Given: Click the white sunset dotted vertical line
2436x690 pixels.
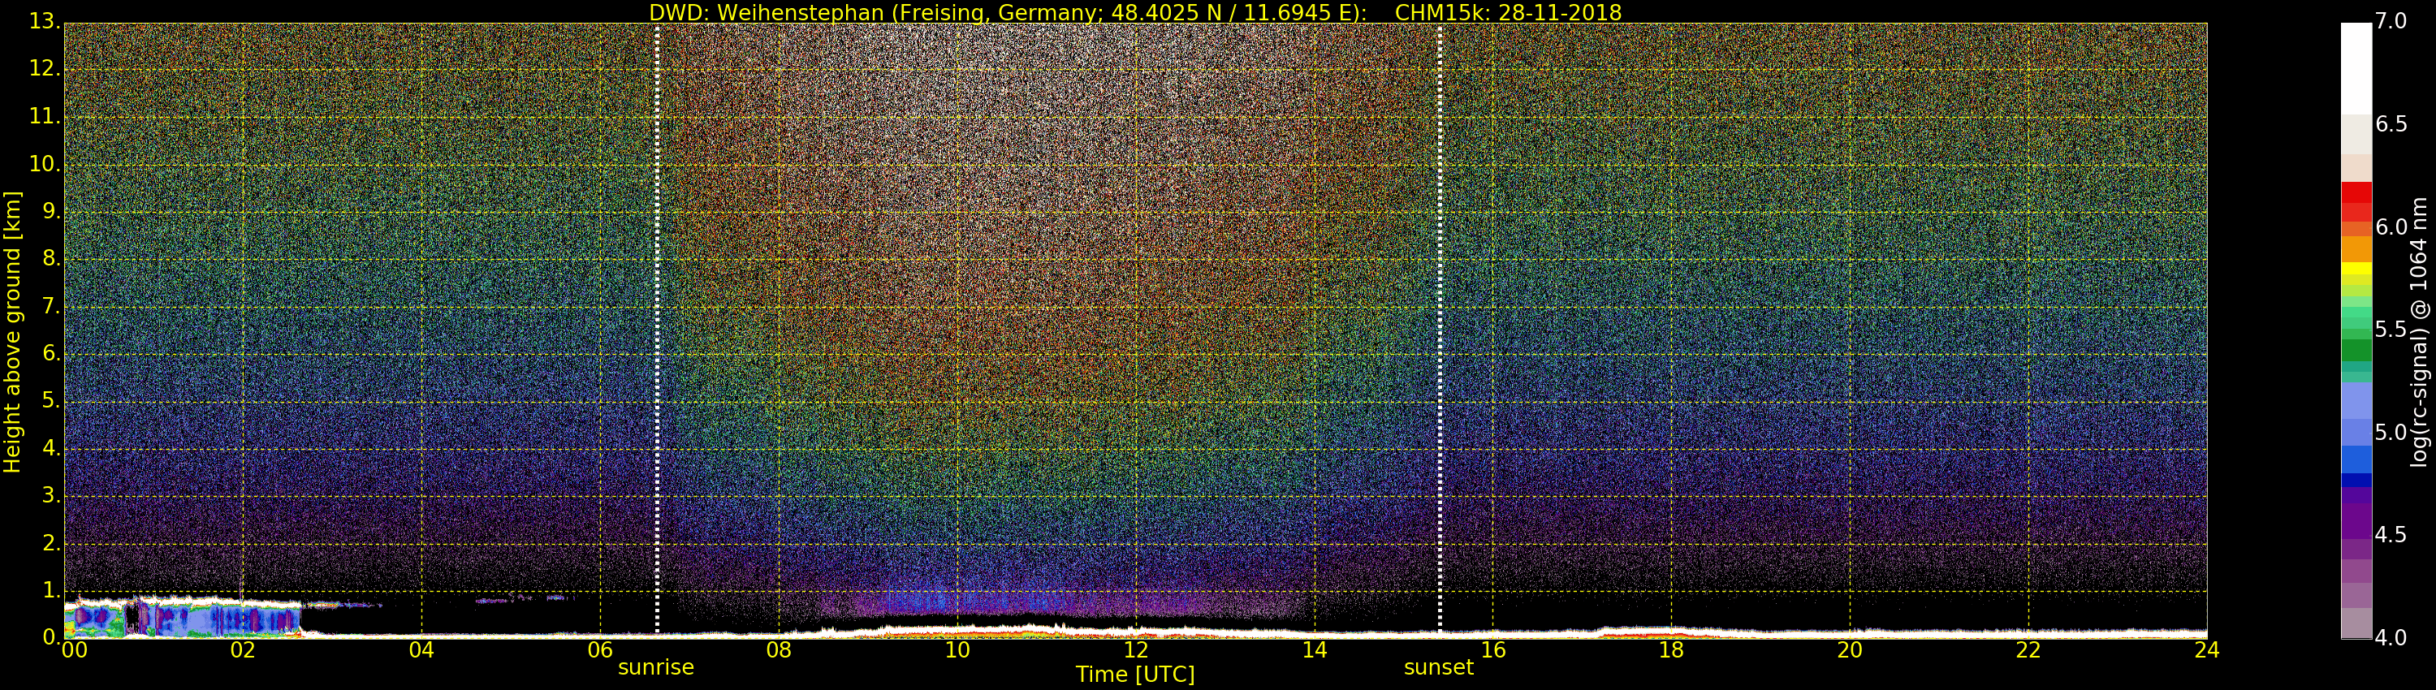Looking at the screenshot, I should pos(1440,331).
